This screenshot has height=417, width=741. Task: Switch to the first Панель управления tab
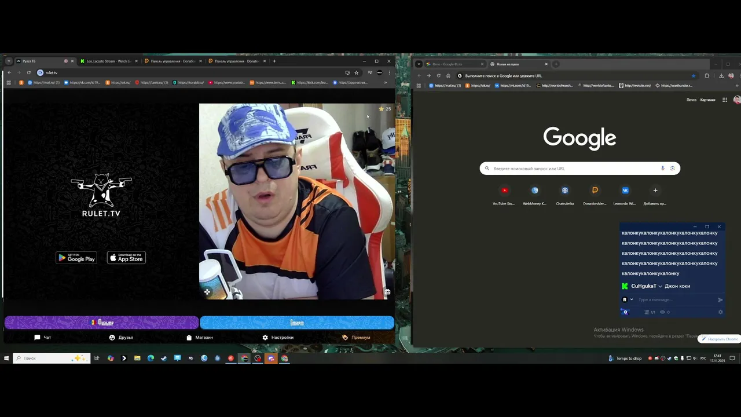173,61
